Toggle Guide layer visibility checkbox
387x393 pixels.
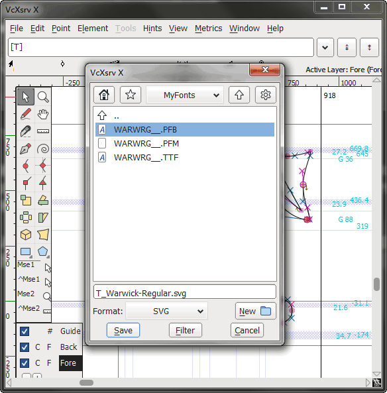point(25,331)
